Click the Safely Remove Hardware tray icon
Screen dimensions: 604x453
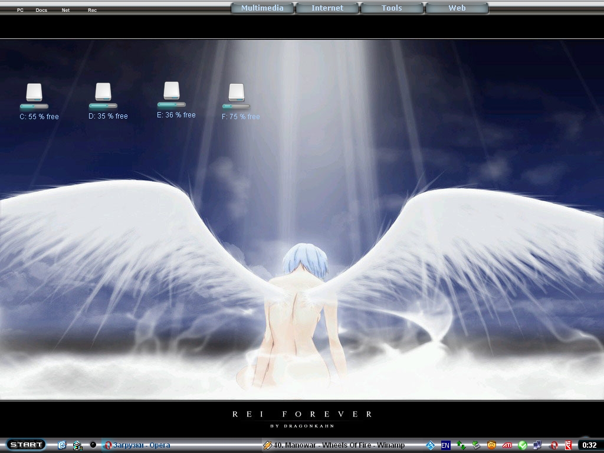(476, 445)
